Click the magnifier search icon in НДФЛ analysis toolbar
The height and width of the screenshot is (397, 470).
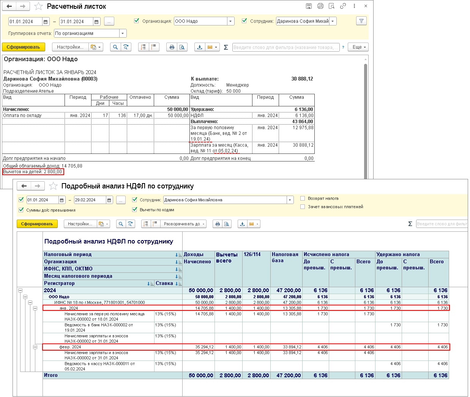[121, 224]
